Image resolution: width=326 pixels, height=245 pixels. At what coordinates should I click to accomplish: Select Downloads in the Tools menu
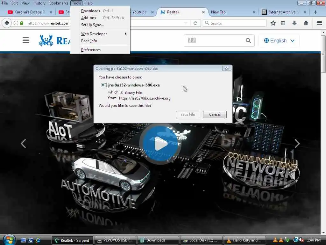[x=100, y=11]
